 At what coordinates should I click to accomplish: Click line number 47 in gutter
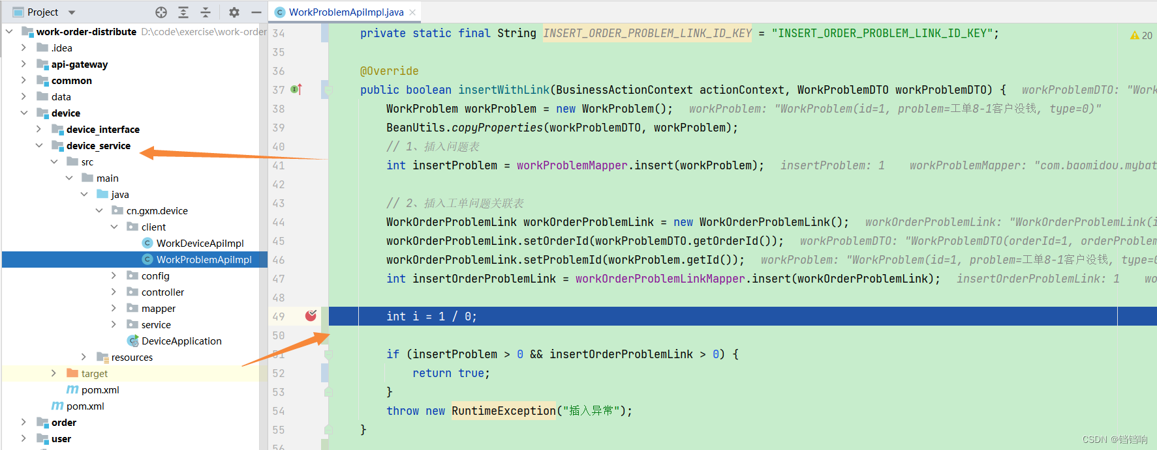[279, 279]
